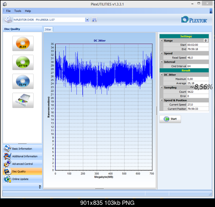Open the Help menu
The height and width of the screenshot is (207, 215).
tap(28, 11)
